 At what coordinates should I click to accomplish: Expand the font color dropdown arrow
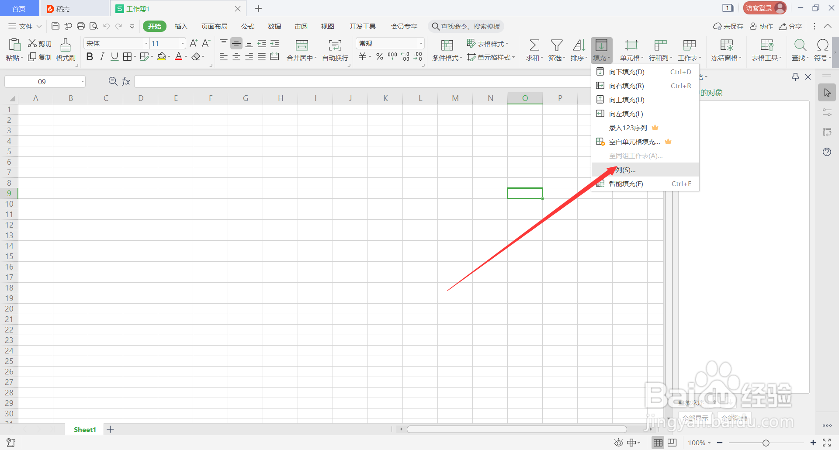pos(186,57)
